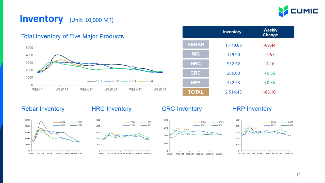Click the slide page number 10
Image resolution: width=325 pixels, height=183 pixels.
pos(298,175)
